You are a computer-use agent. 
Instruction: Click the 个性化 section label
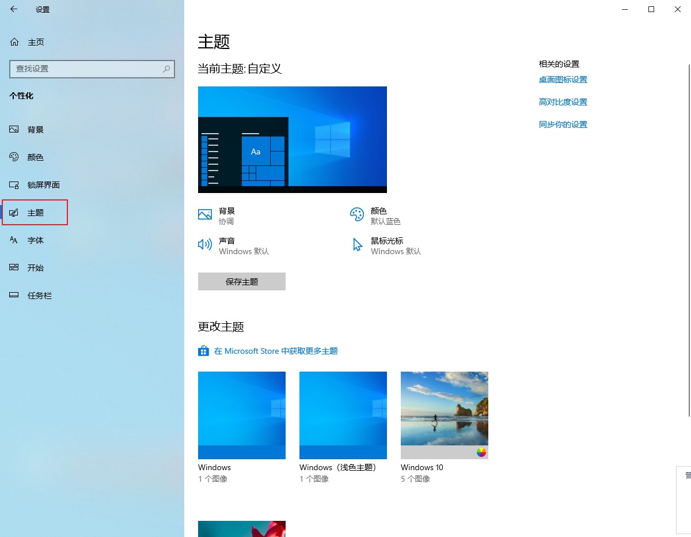(x=21, y=96)
